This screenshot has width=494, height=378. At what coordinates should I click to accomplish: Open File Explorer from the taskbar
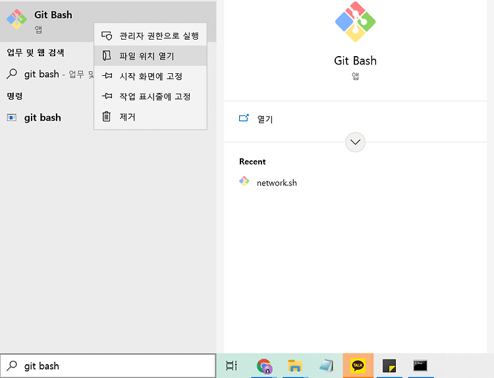[295, 365]
